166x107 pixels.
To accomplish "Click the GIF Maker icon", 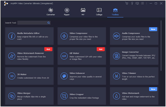I will (64, 56).
